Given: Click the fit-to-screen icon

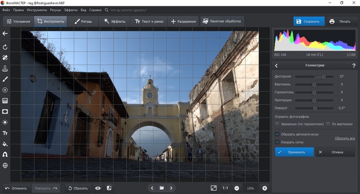Looking at the screenshot, I should pyautogui.click(x=214, y=188).
